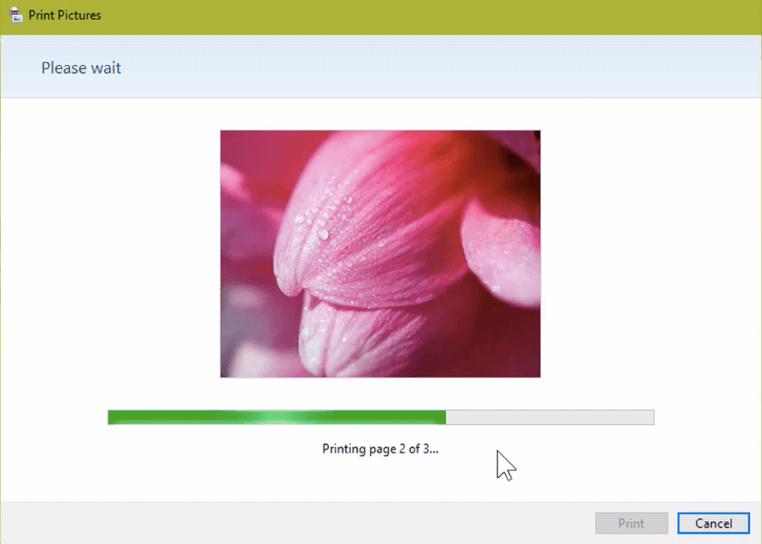Click the white space left of the preview

108,254
